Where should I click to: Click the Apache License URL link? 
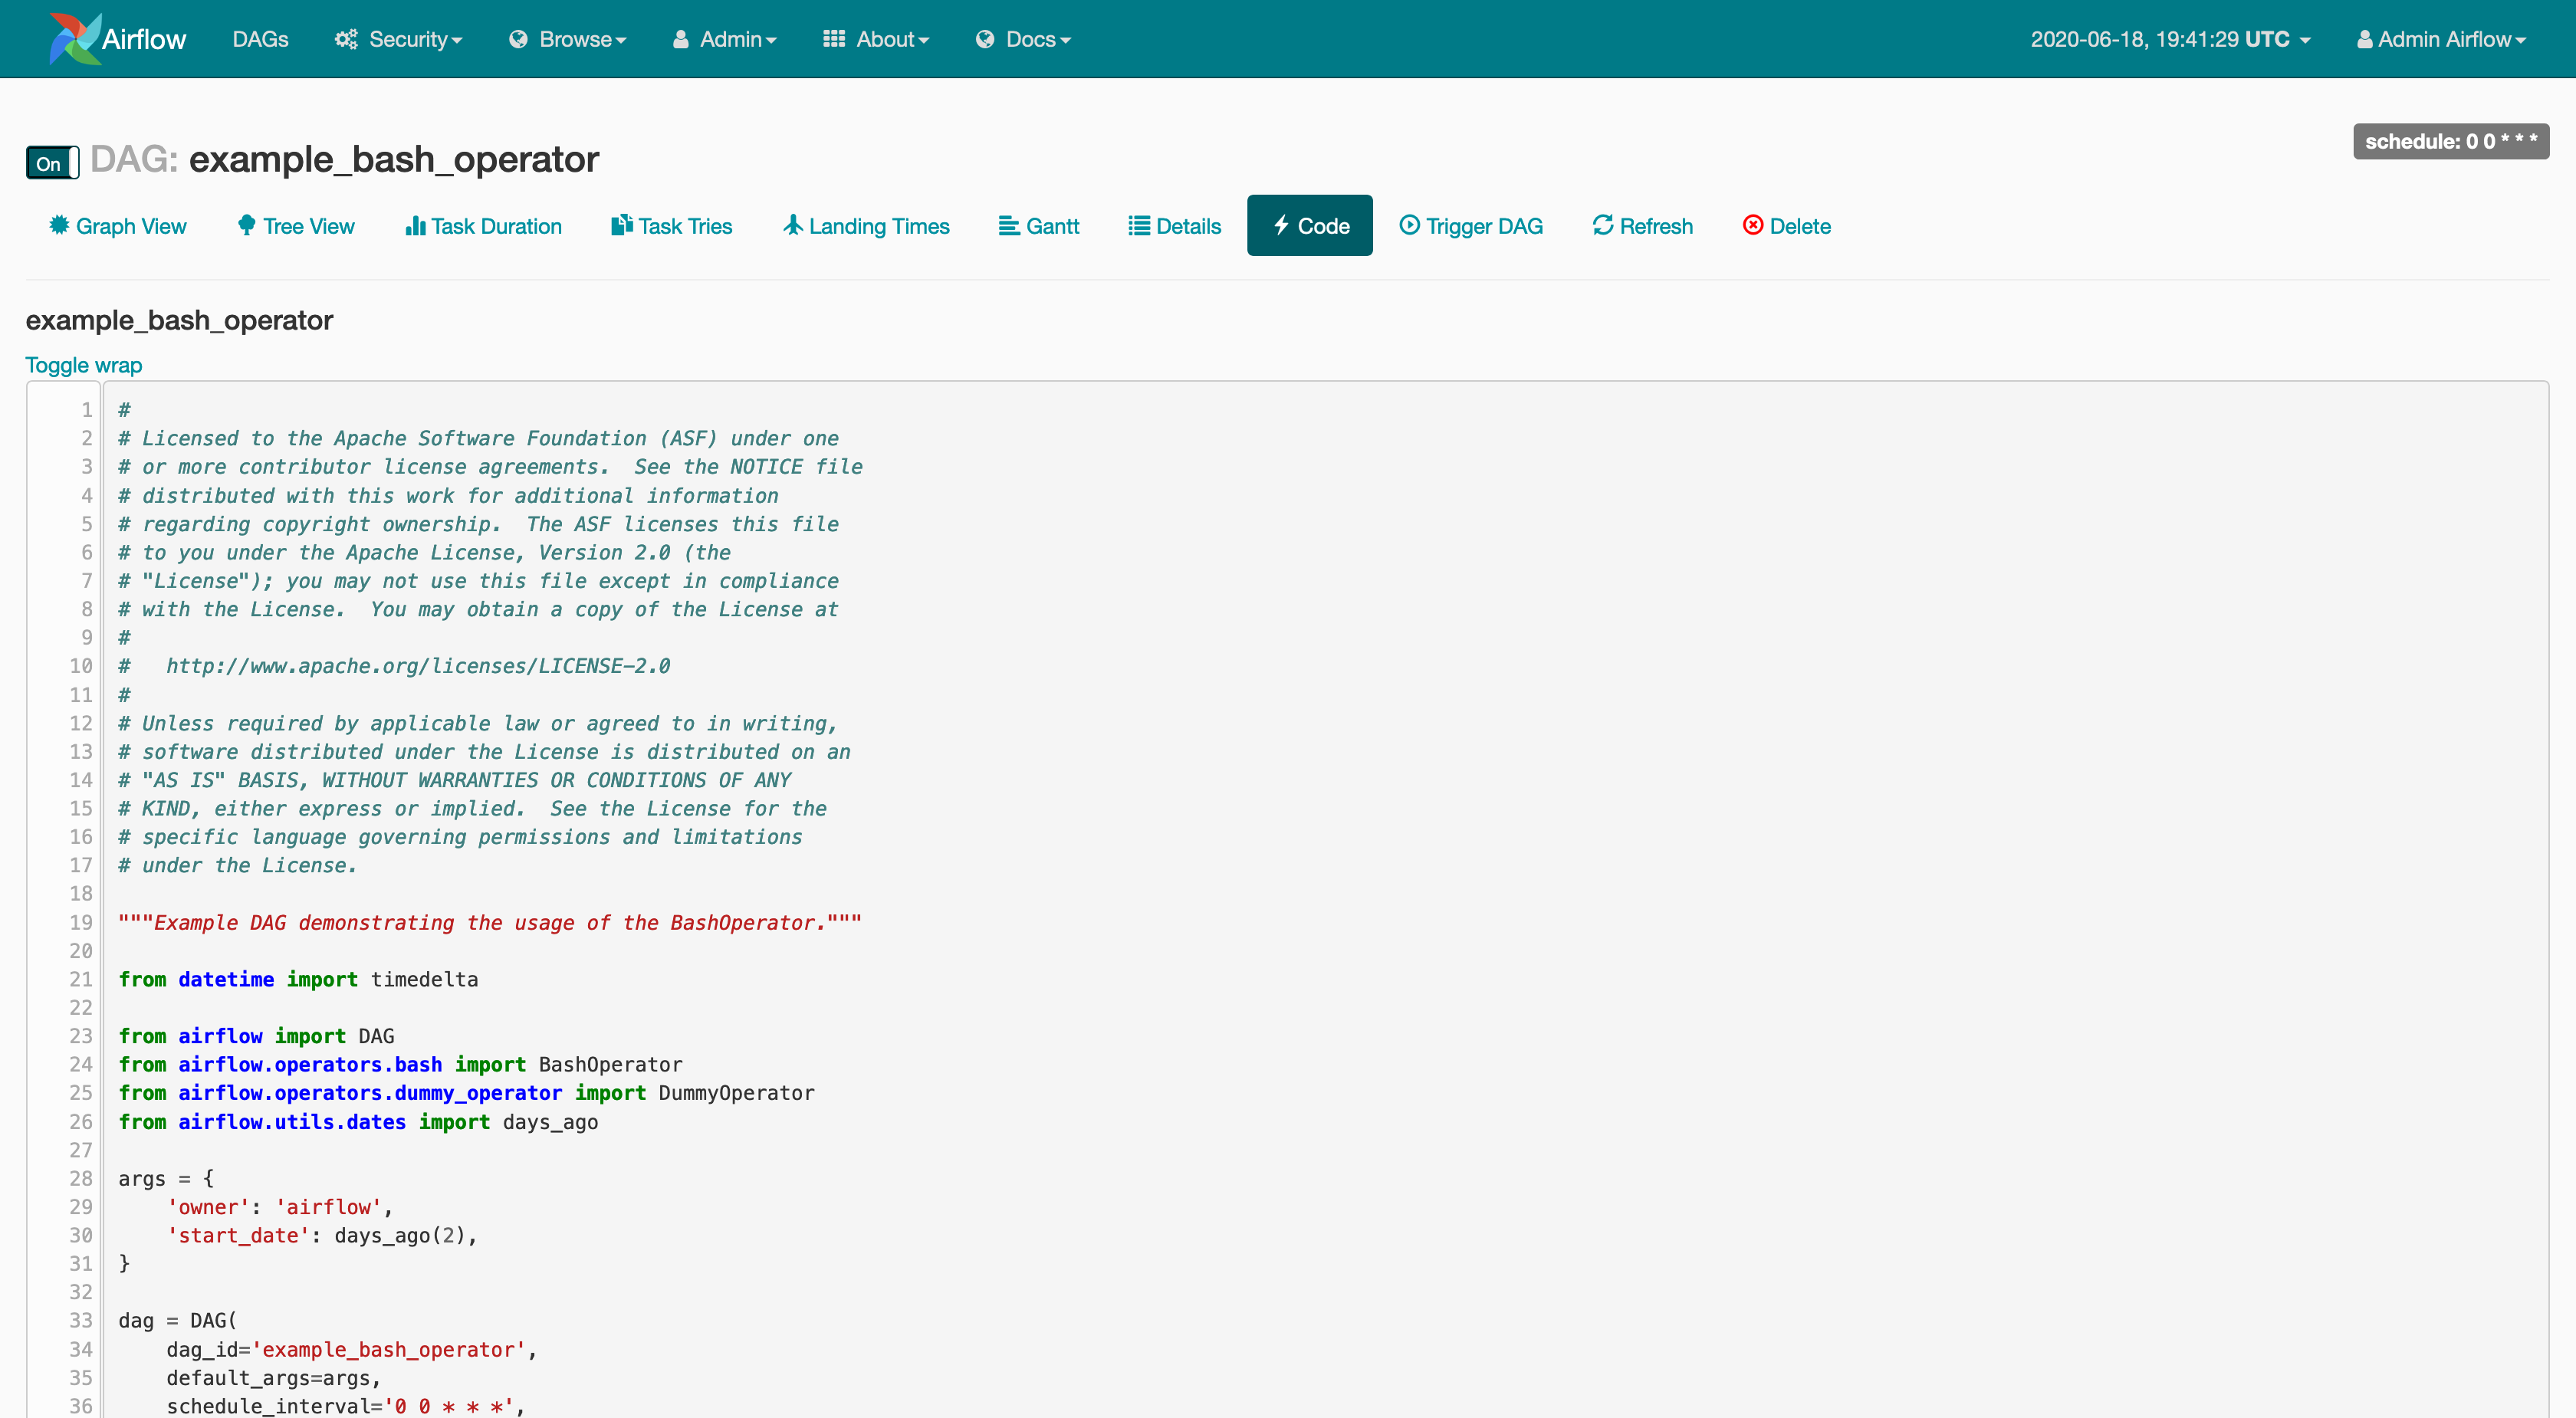point(414,665)
